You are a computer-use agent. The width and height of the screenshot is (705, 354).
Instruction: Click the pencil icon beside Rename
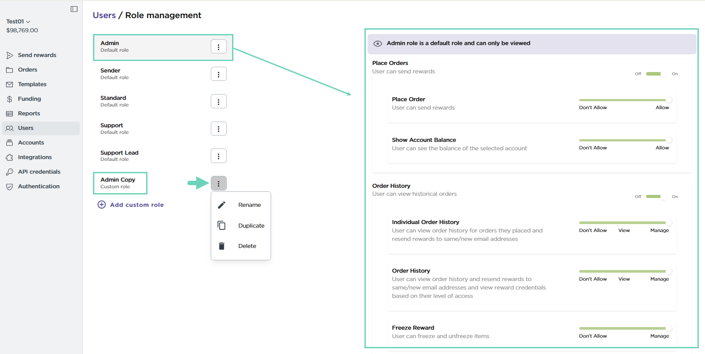[x=222, y=205]
